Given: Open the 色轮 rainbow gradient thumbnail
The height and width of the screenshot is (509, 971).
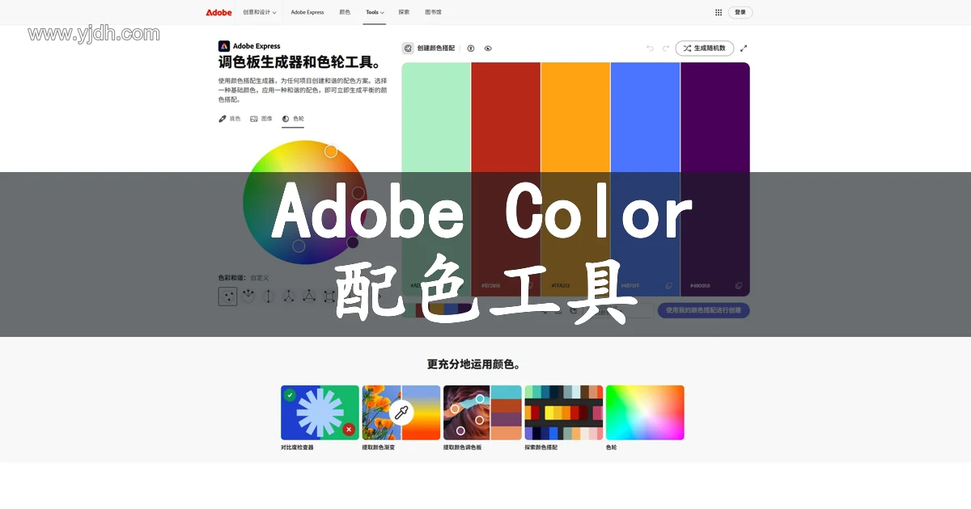Looking at the screenshot, I should tap(645, 413).
